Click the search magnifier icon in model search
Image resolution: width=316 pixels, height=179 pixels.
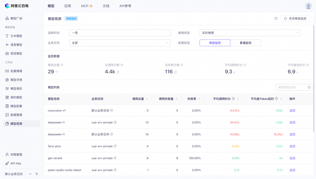coord(309,87)
